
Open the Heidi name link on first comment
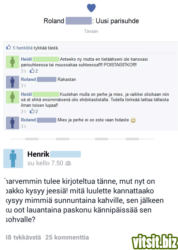(27, 59)
